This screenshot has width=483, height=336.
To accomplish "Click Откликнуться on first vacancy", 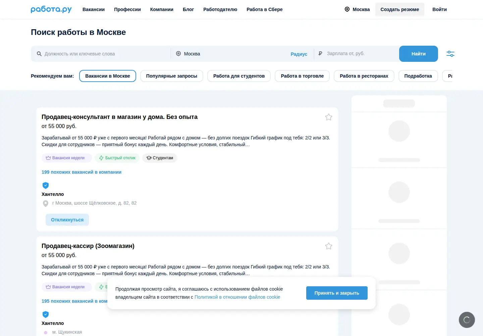I will click(x=67, y=220).
